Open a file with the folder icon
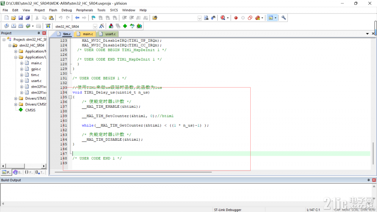Image resolution: width=377 pixels, height=212 pixels. 14,18
